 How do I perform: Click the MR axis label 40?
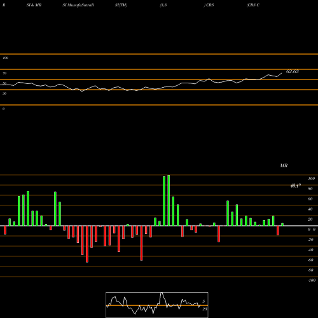310,209
